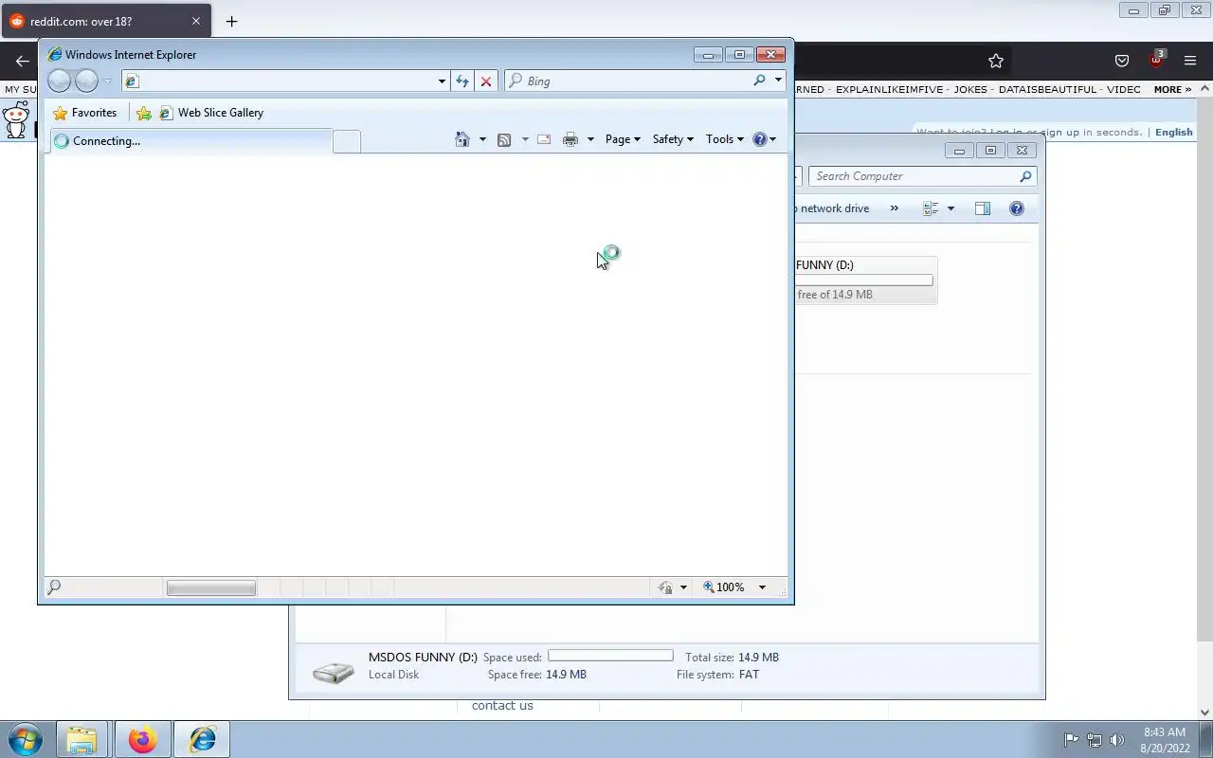Expand the feeds dropdown arrow
Screen dimensions: 1213x758
click(x=525, y=139)
